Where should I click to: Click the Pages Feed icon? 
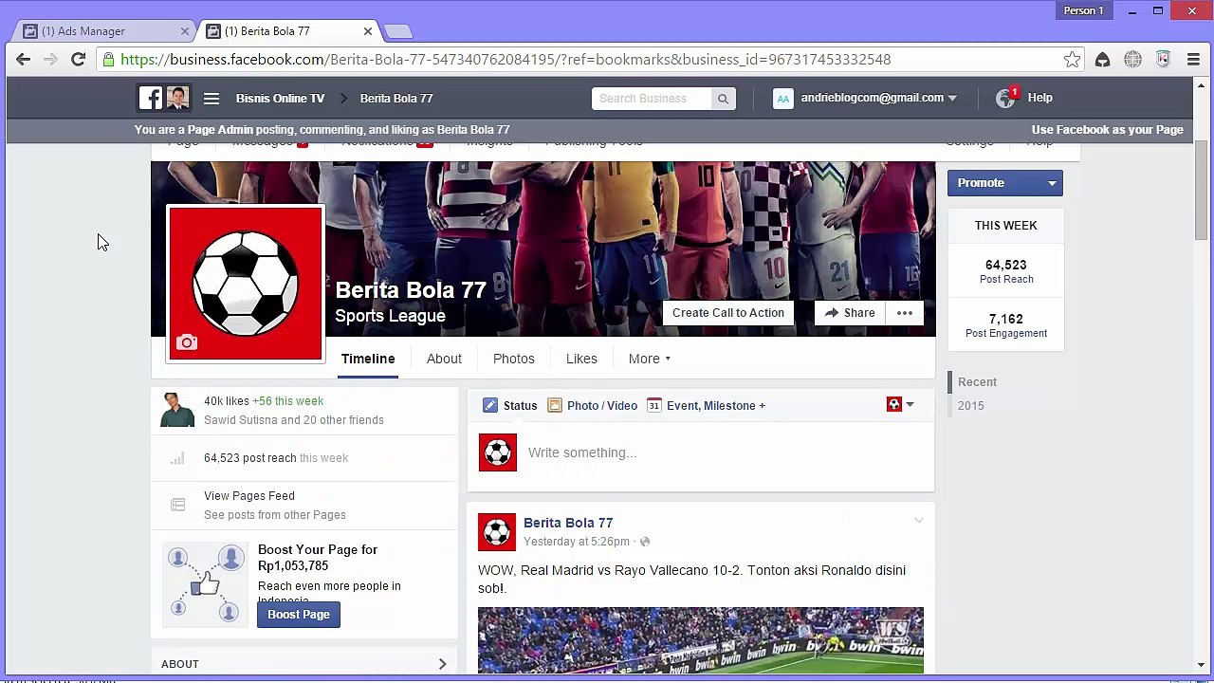(177, 505)
